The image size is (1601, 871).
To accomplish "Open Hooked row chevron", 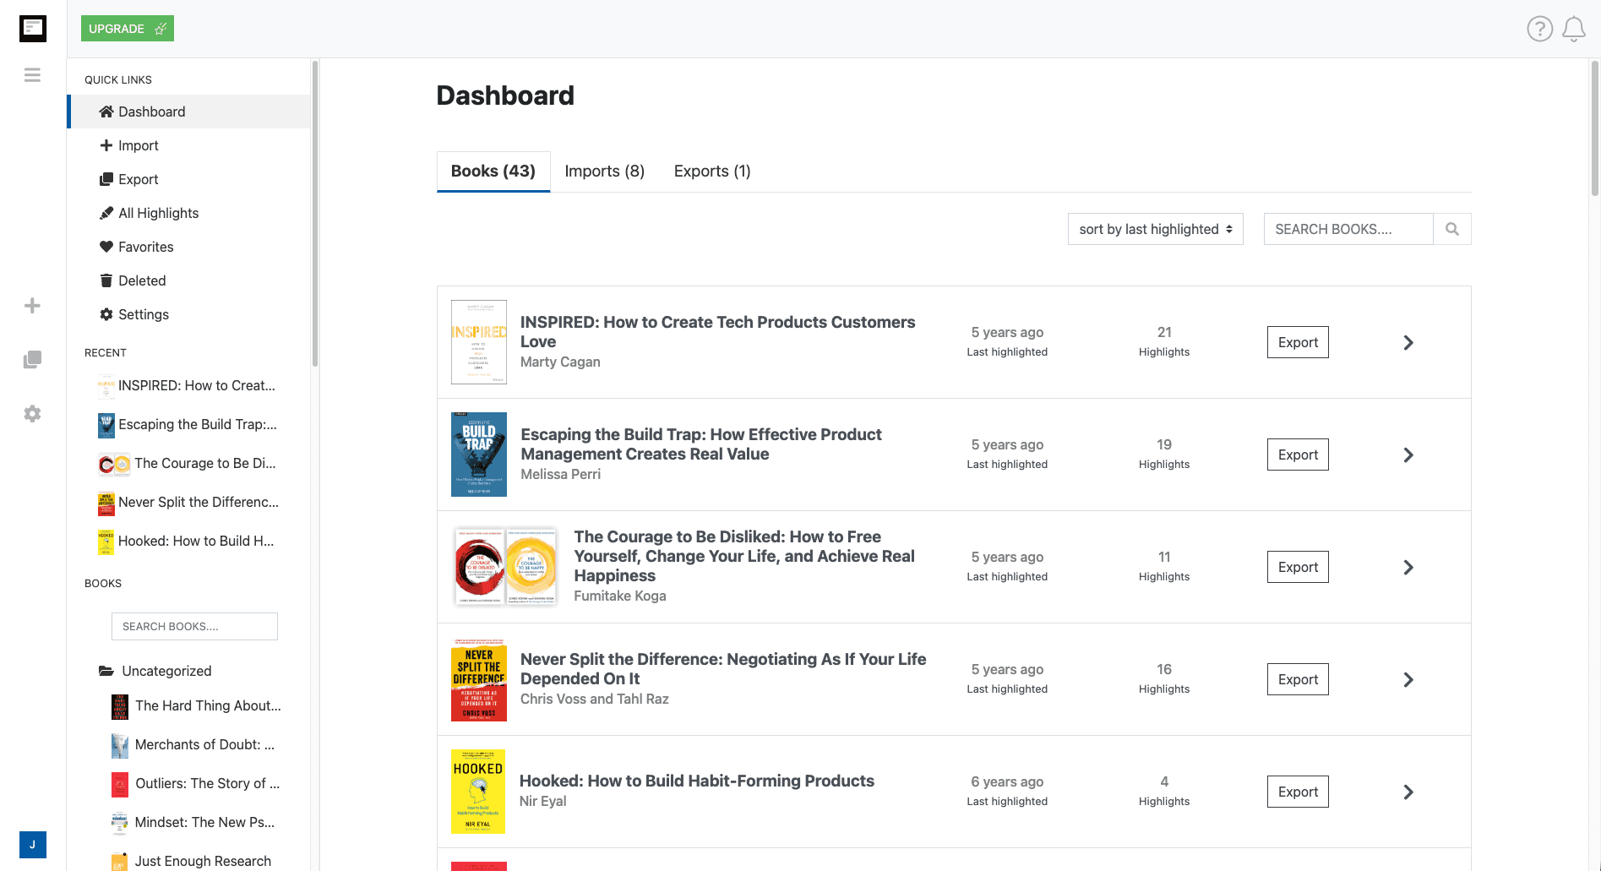I will coord(1408,792).
